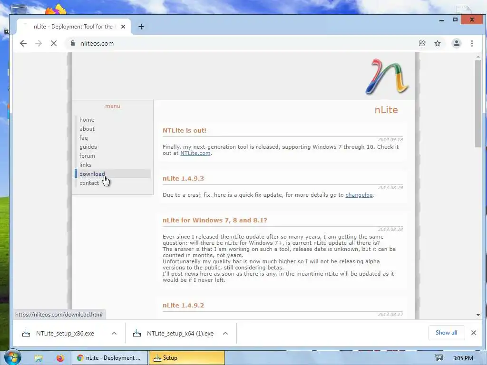Click the 2014.09.18 date

pyautogui.click(x=390, y=140)
